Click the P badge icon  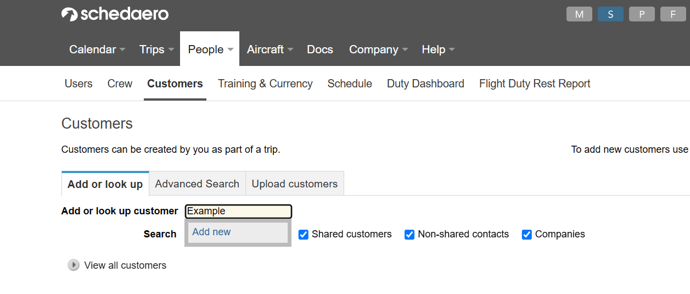click(642, 14)
